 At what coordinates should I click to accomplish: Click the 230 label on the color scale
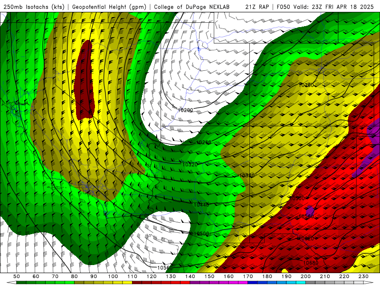[363, 276]
